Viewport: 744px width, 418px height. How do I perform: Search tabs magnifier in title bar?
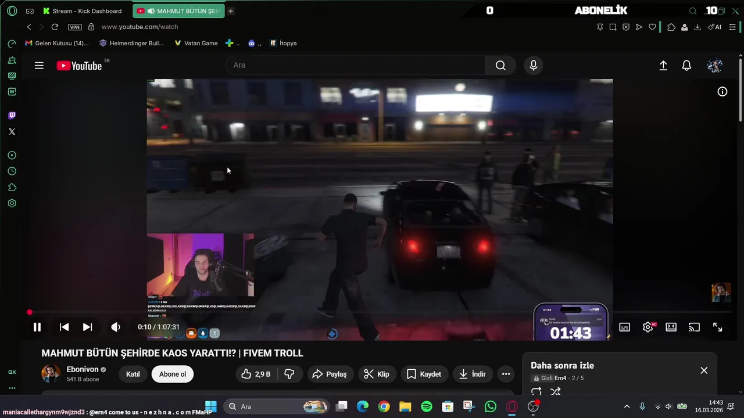[x=693, y=11]
